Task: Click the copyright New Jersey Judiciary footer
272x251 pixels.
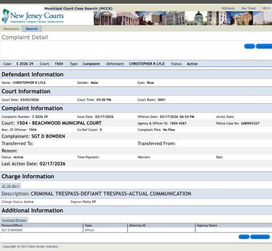Action: click(31, 246)
